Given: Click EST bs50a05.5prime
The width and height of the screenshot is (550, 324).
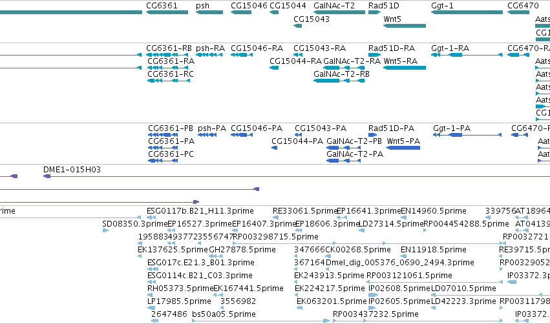Looking at the screenshot, I should tap(224, 314).
